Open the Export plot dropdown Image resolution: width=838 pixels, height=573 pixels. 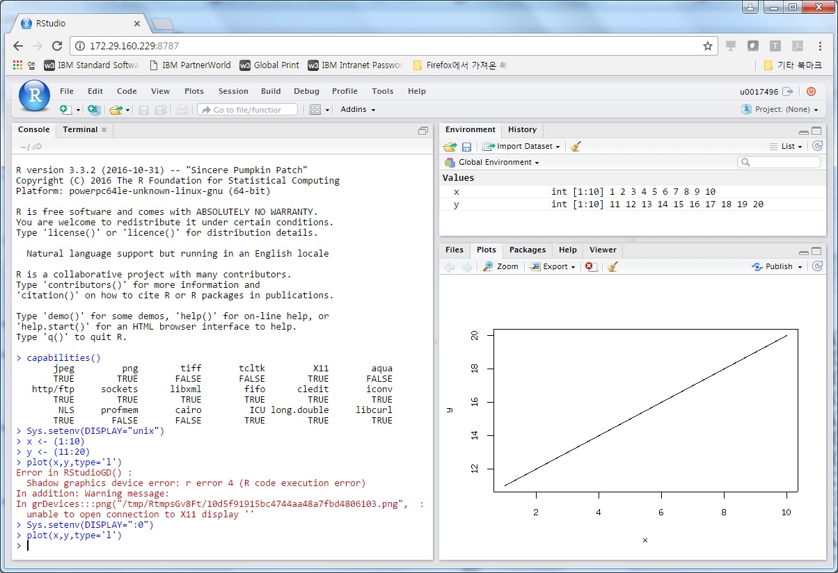click(554, 267)
